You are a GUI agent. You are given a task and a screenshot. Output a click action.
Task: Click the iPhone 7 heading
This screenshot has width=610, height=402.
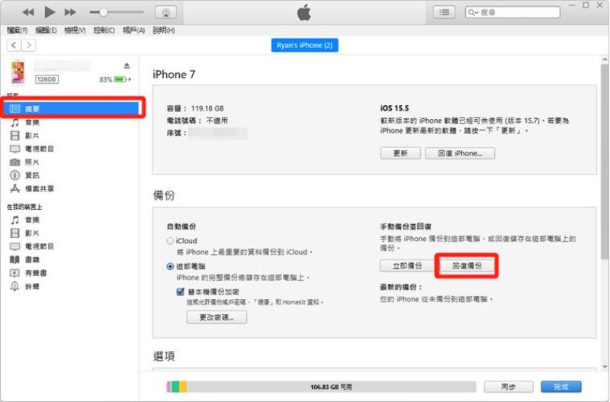point(174,74)
